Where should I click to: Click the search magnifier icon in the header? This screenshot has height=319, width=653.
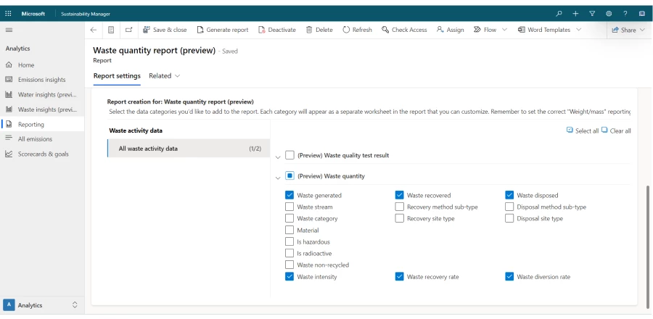(x=557, y=13)
